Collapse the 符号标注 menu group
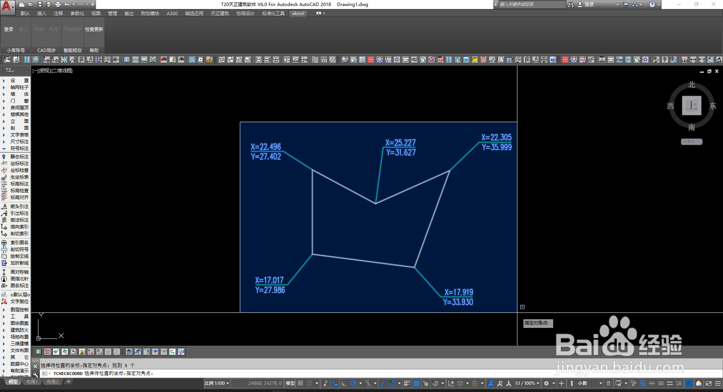Image resolution: width=723 pixels, height=392 pixels. (x=15, y=149)
